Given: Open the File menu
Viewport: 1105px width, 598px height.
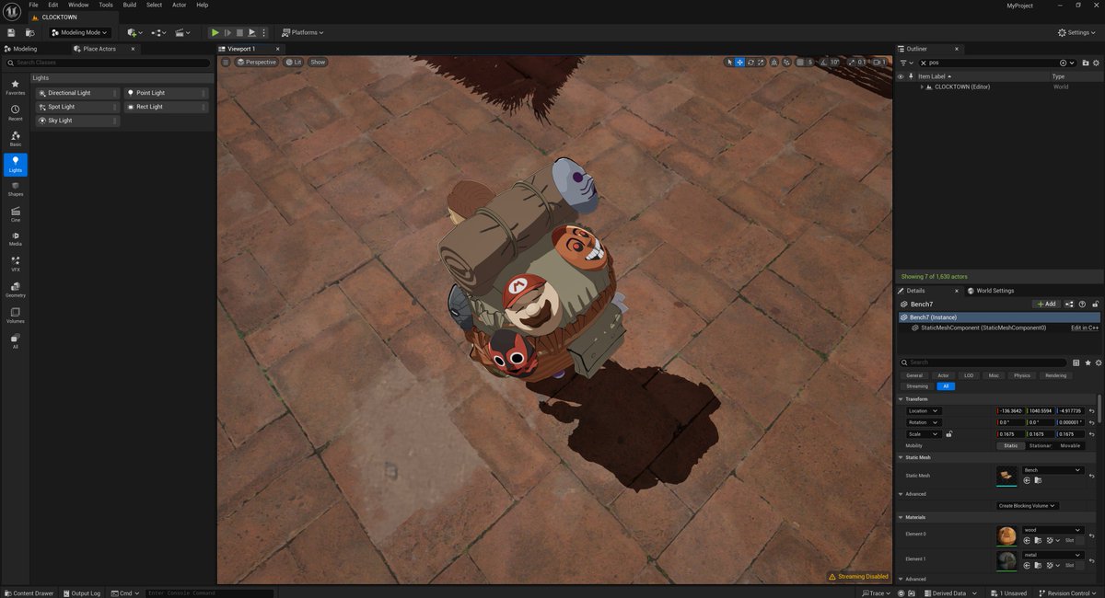Looking at the screenshot, I should pyautogui.click(x=33, y=5).
